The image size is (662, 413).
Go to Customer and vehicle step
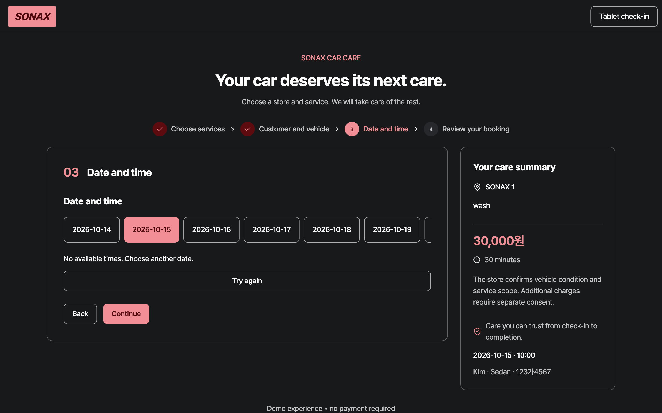(x=294, y=129)
